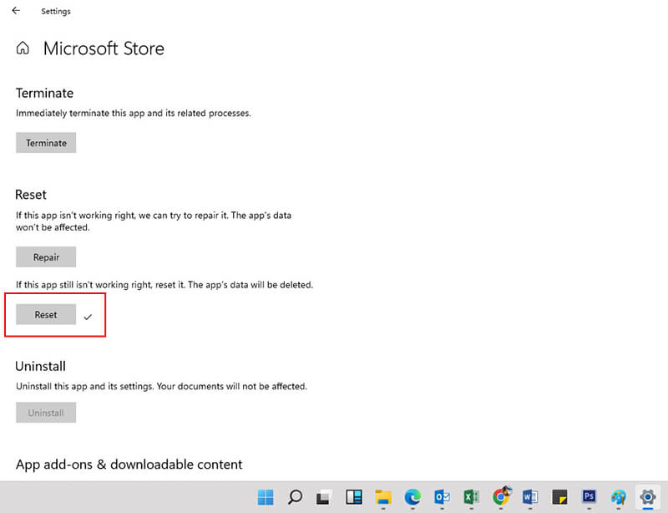Click the 'App add-ons & downloadable content' heading
The height and width of the screenshot is (513, 668).
tap(129, 465)
